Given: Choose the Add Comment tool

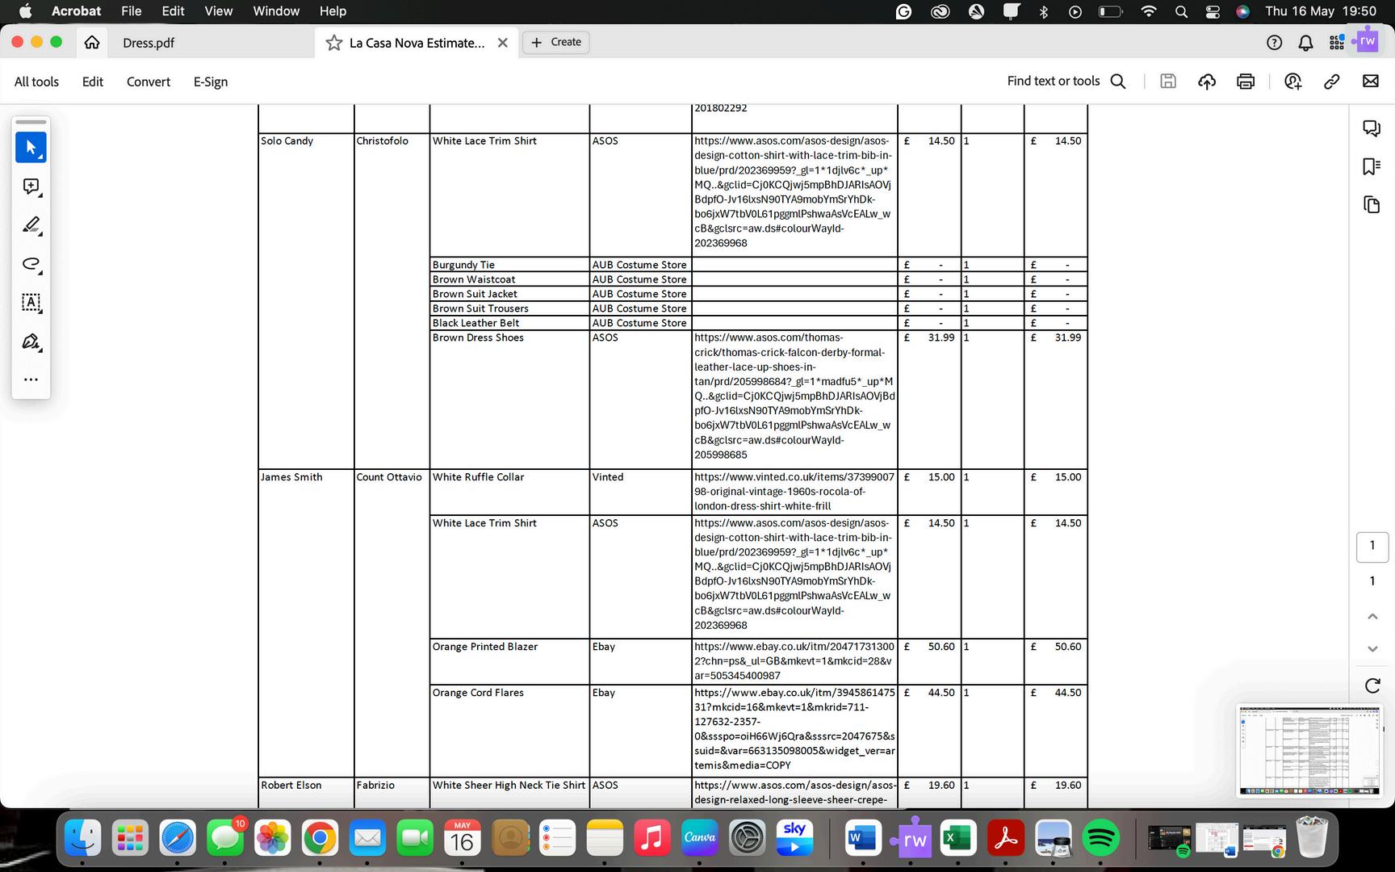Looking at the screenshot, I should pyautogui.click(x=31, y=187).
